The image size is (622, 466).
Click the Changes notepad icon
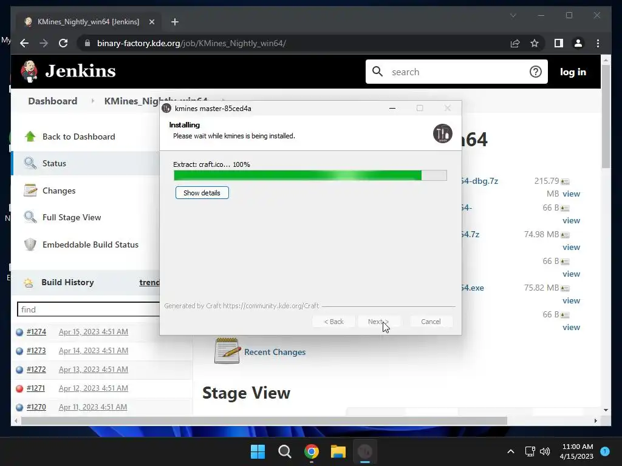point(30,191)
